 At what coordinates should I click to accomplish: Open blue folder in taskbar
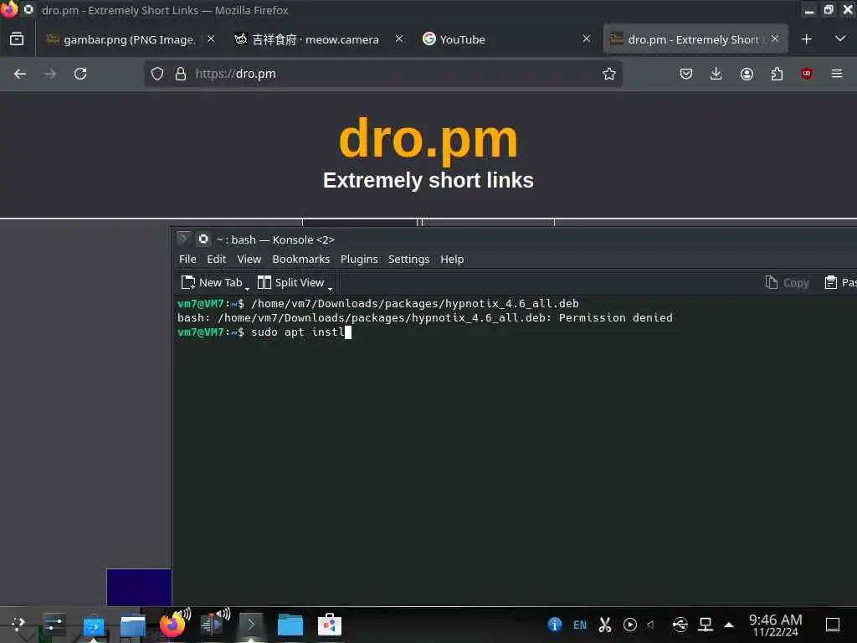click(290, 625)
